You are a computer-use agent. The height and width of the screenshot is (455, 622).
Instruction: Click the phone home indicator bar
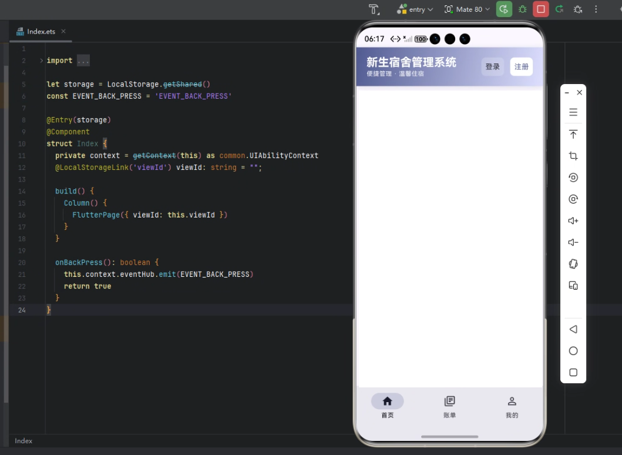click(449, 436)
